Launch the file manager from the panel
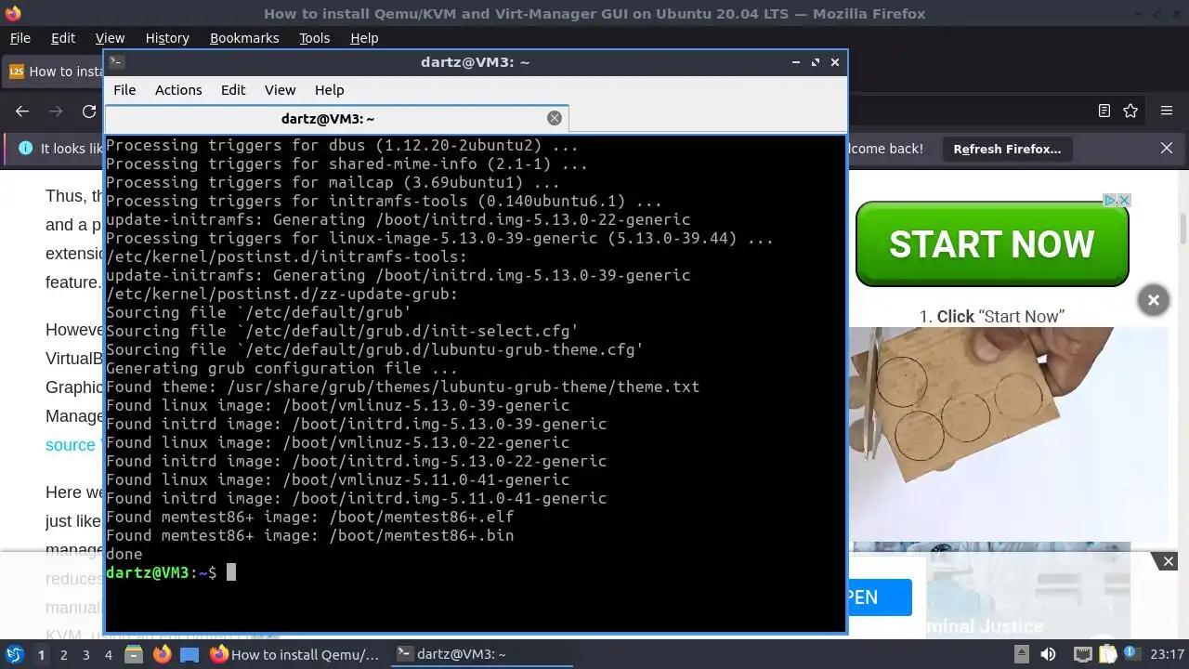 (x=134, y=654)
